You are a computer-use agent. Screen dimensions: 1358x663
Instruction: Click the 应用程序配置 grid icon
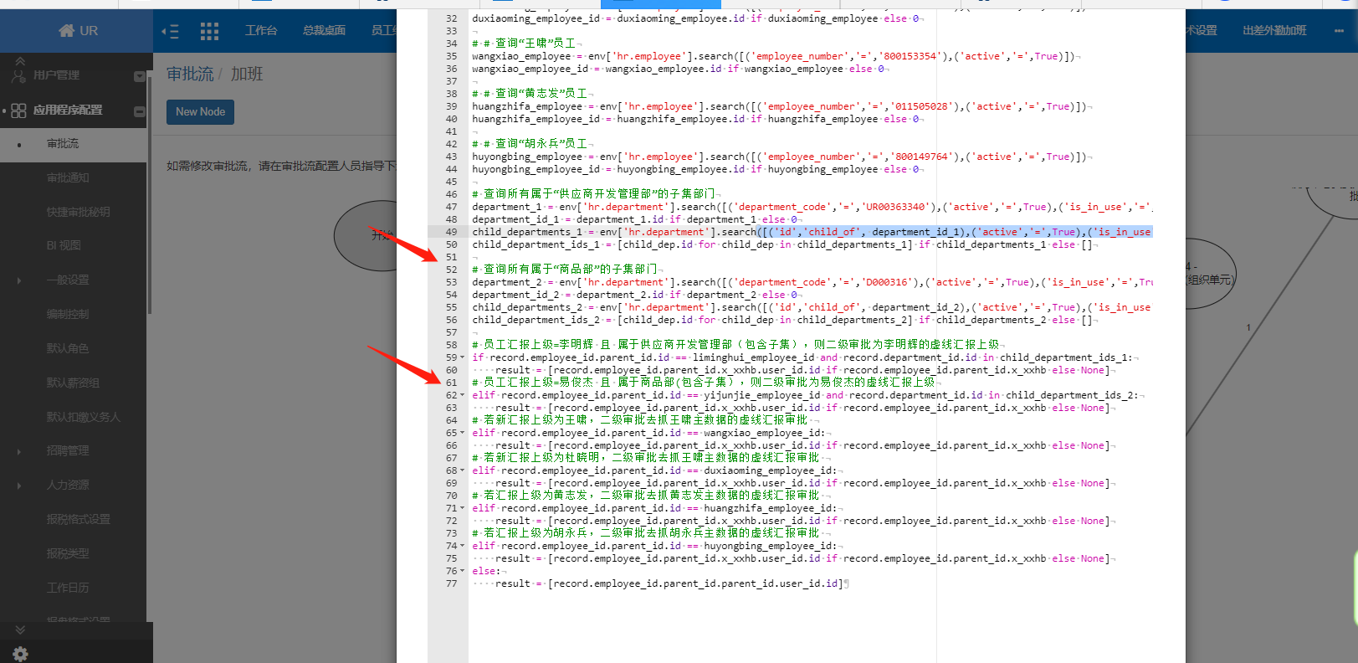(x=18, y=110)
